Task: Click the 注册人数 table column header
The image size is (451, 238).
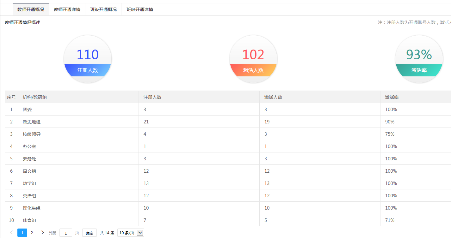Action: point(152,97)
